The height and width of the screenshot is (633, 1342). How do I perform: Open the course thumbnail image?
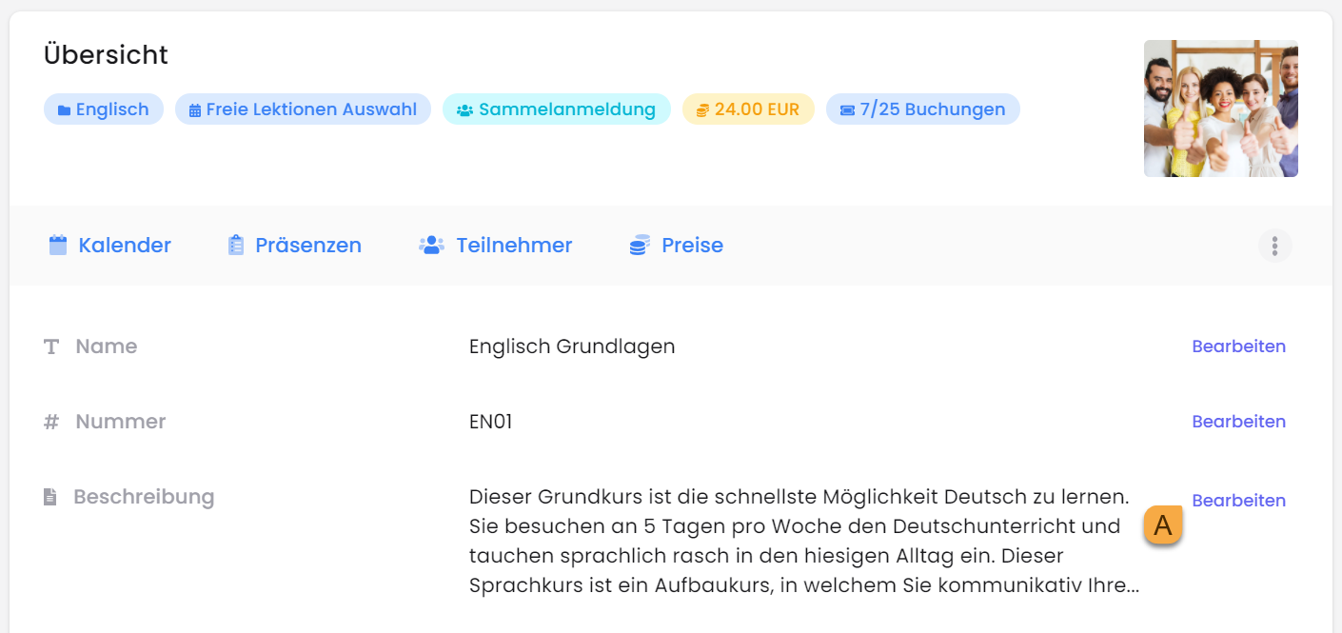(1220, 109)
